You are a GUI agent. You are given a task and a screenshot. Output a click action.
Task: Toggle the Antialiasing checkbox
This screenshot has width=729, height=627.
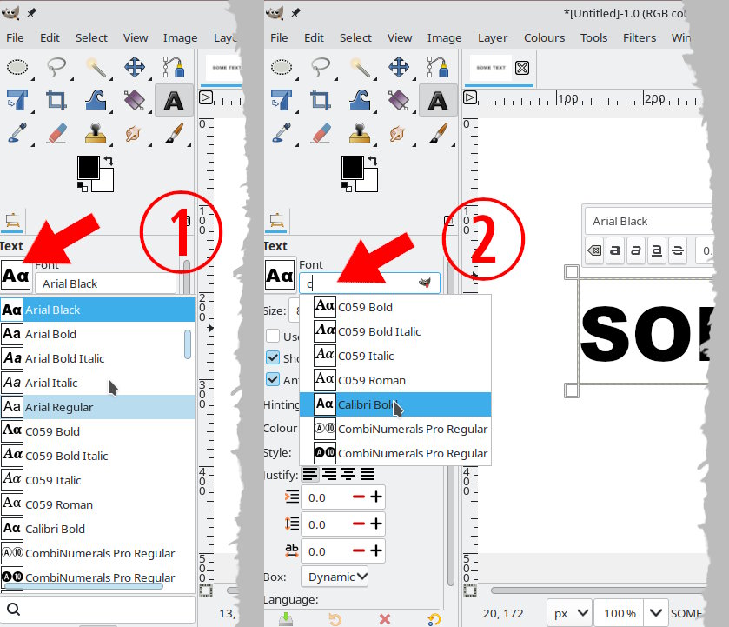(x=273, y=379)
